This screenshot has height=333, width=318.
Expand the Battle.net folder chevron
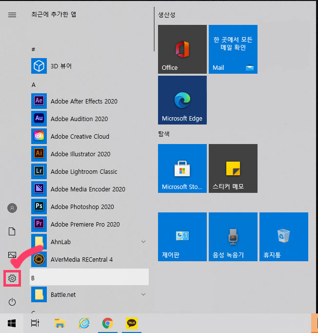[x=143, y=294]
